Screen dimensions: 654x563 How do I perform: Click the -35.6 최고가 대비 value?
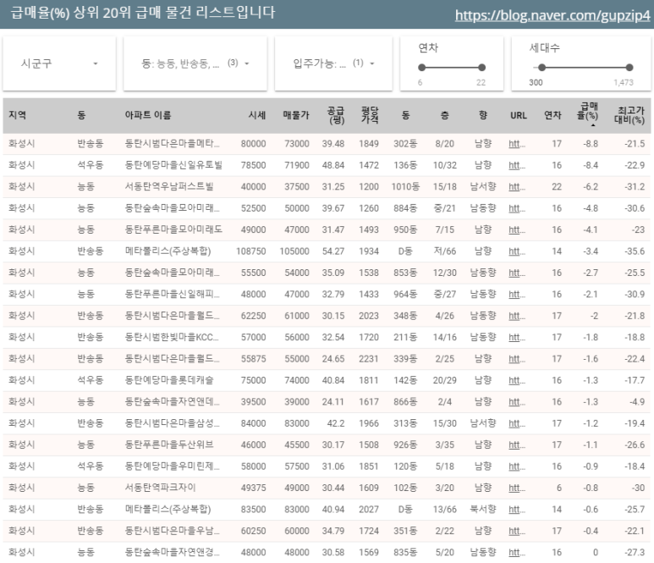(x=635, y=251)
